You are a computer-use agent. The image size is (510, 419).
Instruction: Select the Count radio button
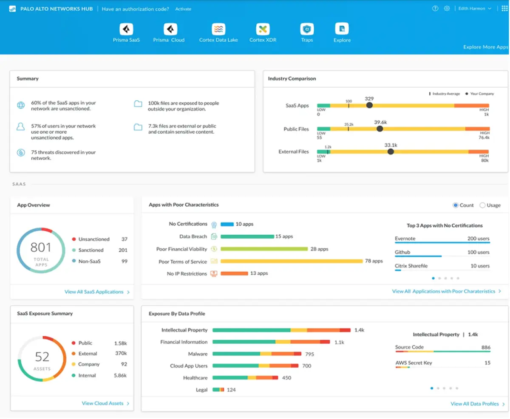(456, 205)
